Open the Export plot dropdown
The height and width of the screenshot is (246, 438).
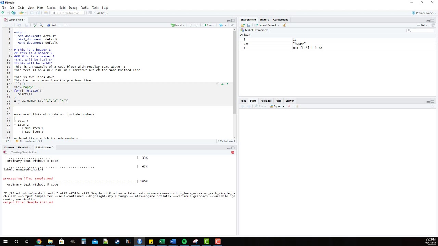pyautogui.click(x=277, y=106)
